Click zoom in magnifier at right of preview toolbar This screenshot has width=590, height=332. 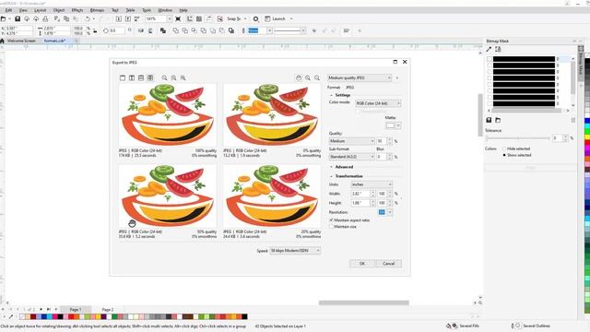pos(308,77)
